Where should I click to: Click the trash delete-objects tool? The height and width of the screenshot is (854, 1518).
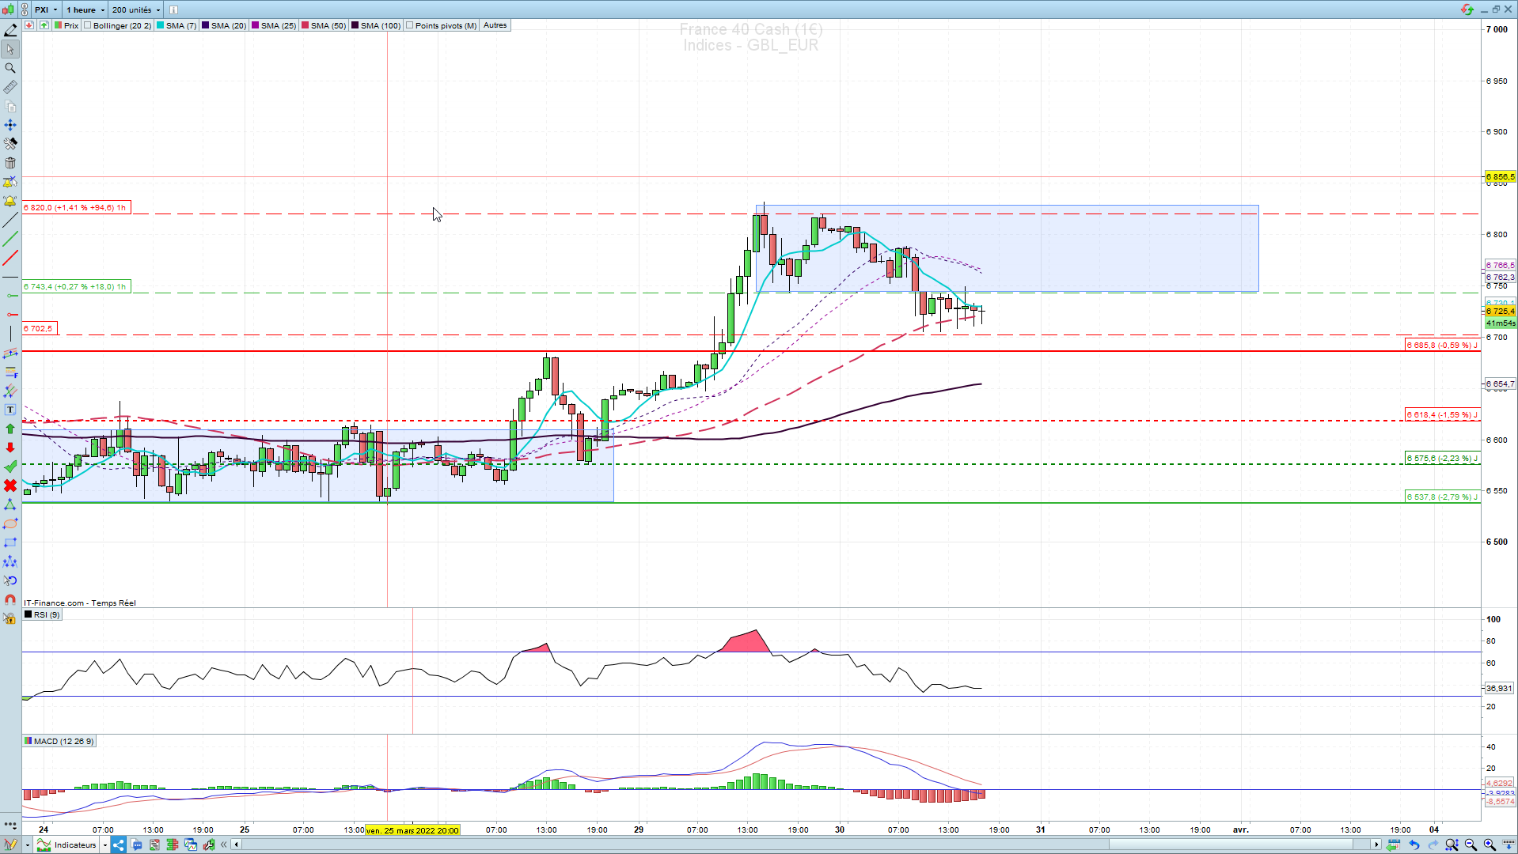pos(10,163)
